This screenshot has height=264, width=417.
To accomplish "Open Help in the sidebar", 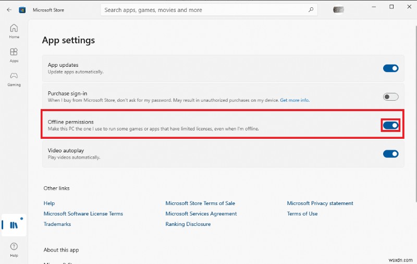I will [14, 249].
